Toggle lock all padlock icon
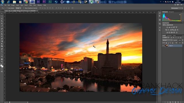The image size is (184, 103). 172,43
